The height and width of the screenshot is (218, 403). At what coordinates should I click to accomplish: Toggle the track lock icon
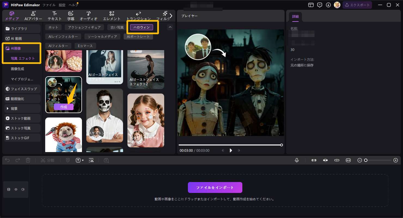point(9,189)
